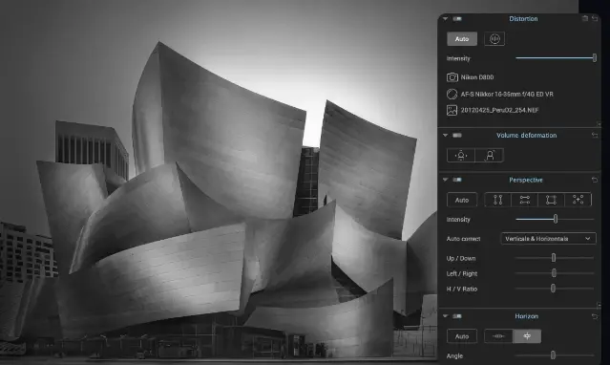Viewport: 610px width, 365px height.
Task: Adjust the Up / Down slider
Action: coord(554,258)
